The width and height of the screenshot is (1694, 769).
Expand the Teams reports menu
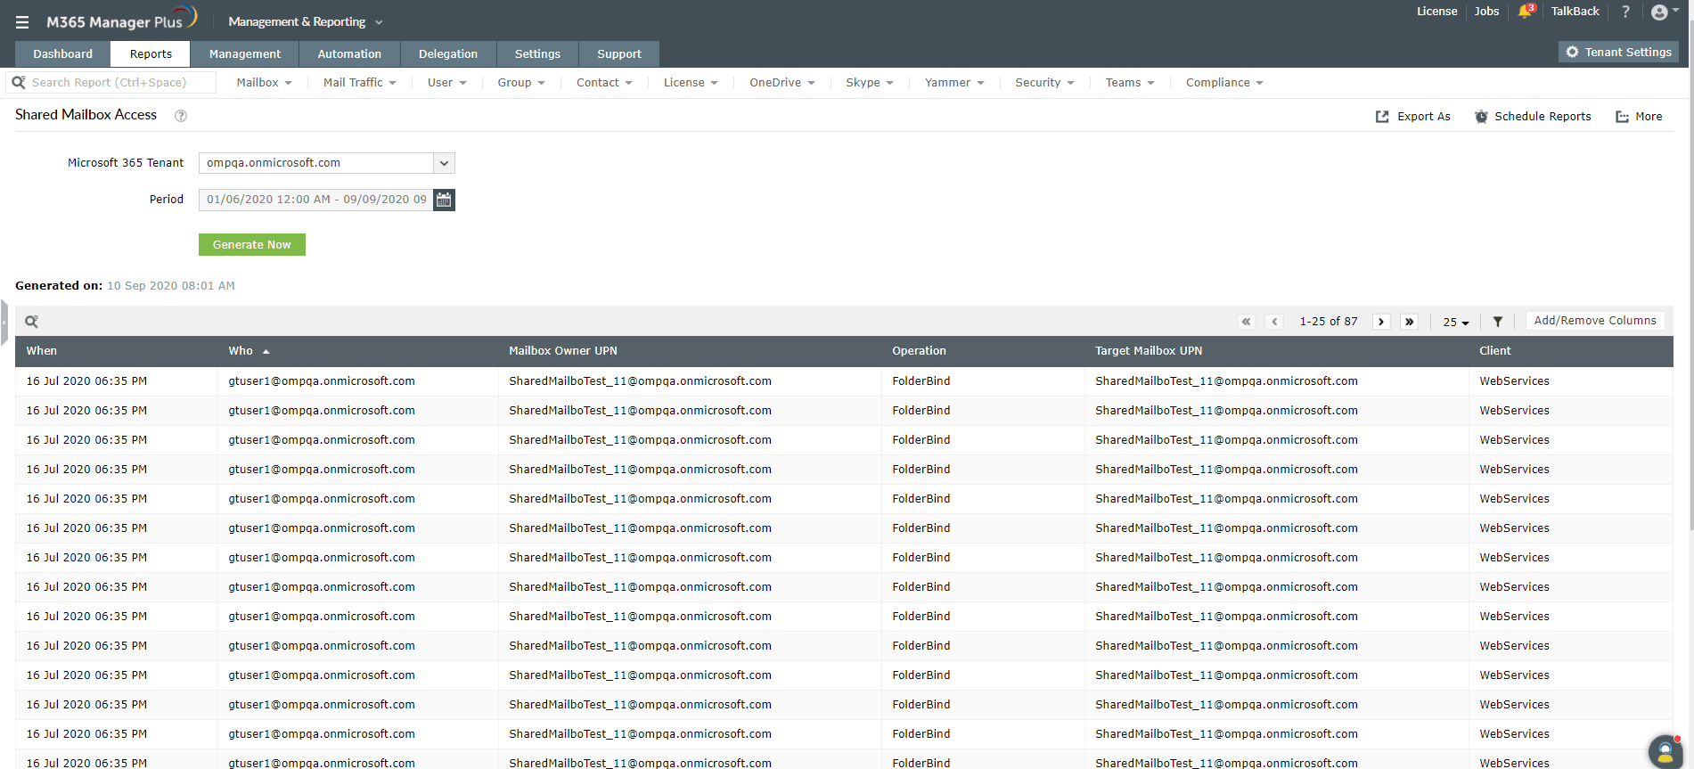tap(1130, 83)
